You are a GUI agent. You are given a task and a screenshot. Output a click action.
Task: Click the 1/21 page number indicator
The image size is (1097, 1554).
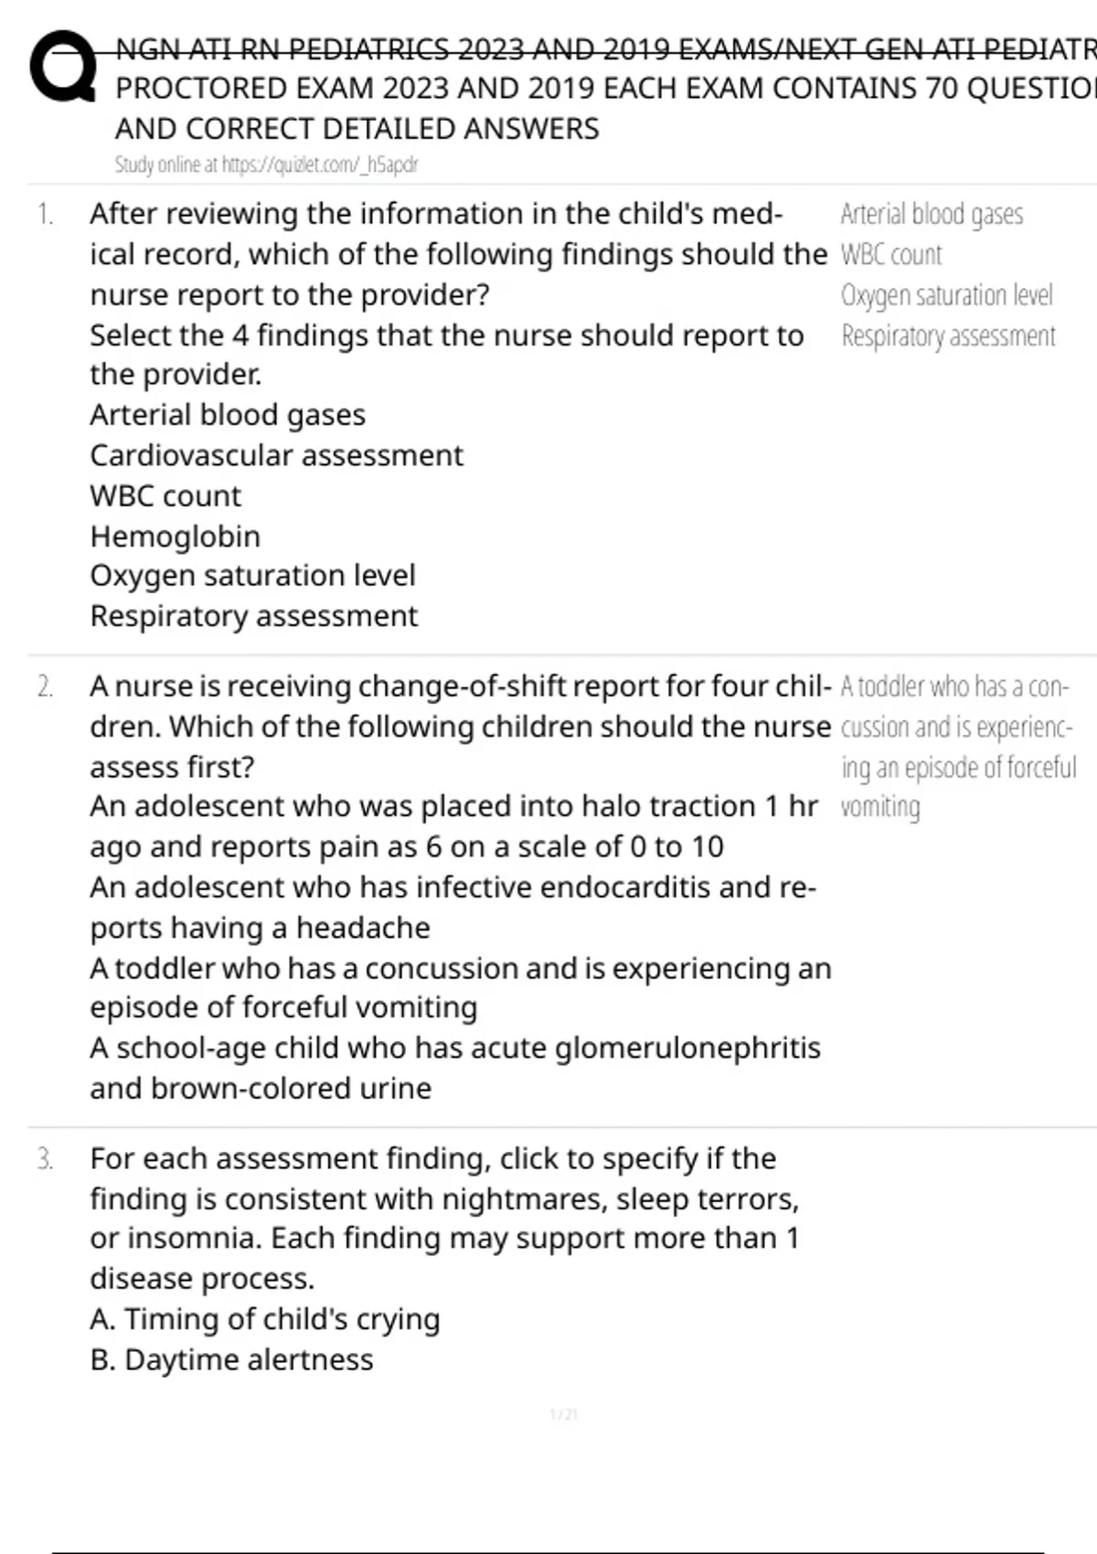pos(563,1415)
